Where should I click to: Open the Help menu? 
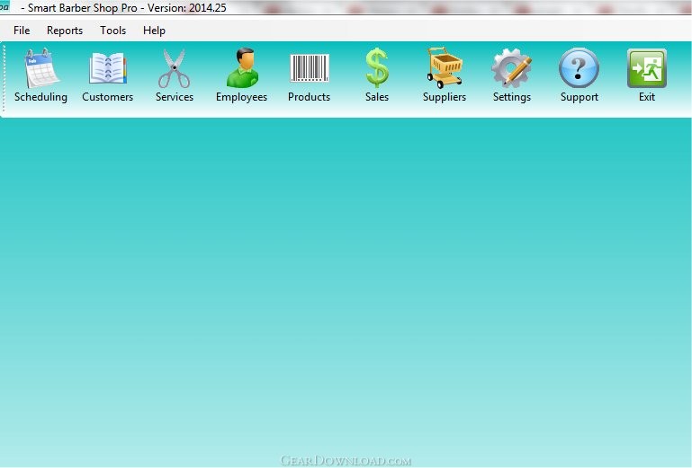pyautogui.click(x=154, y=31)
